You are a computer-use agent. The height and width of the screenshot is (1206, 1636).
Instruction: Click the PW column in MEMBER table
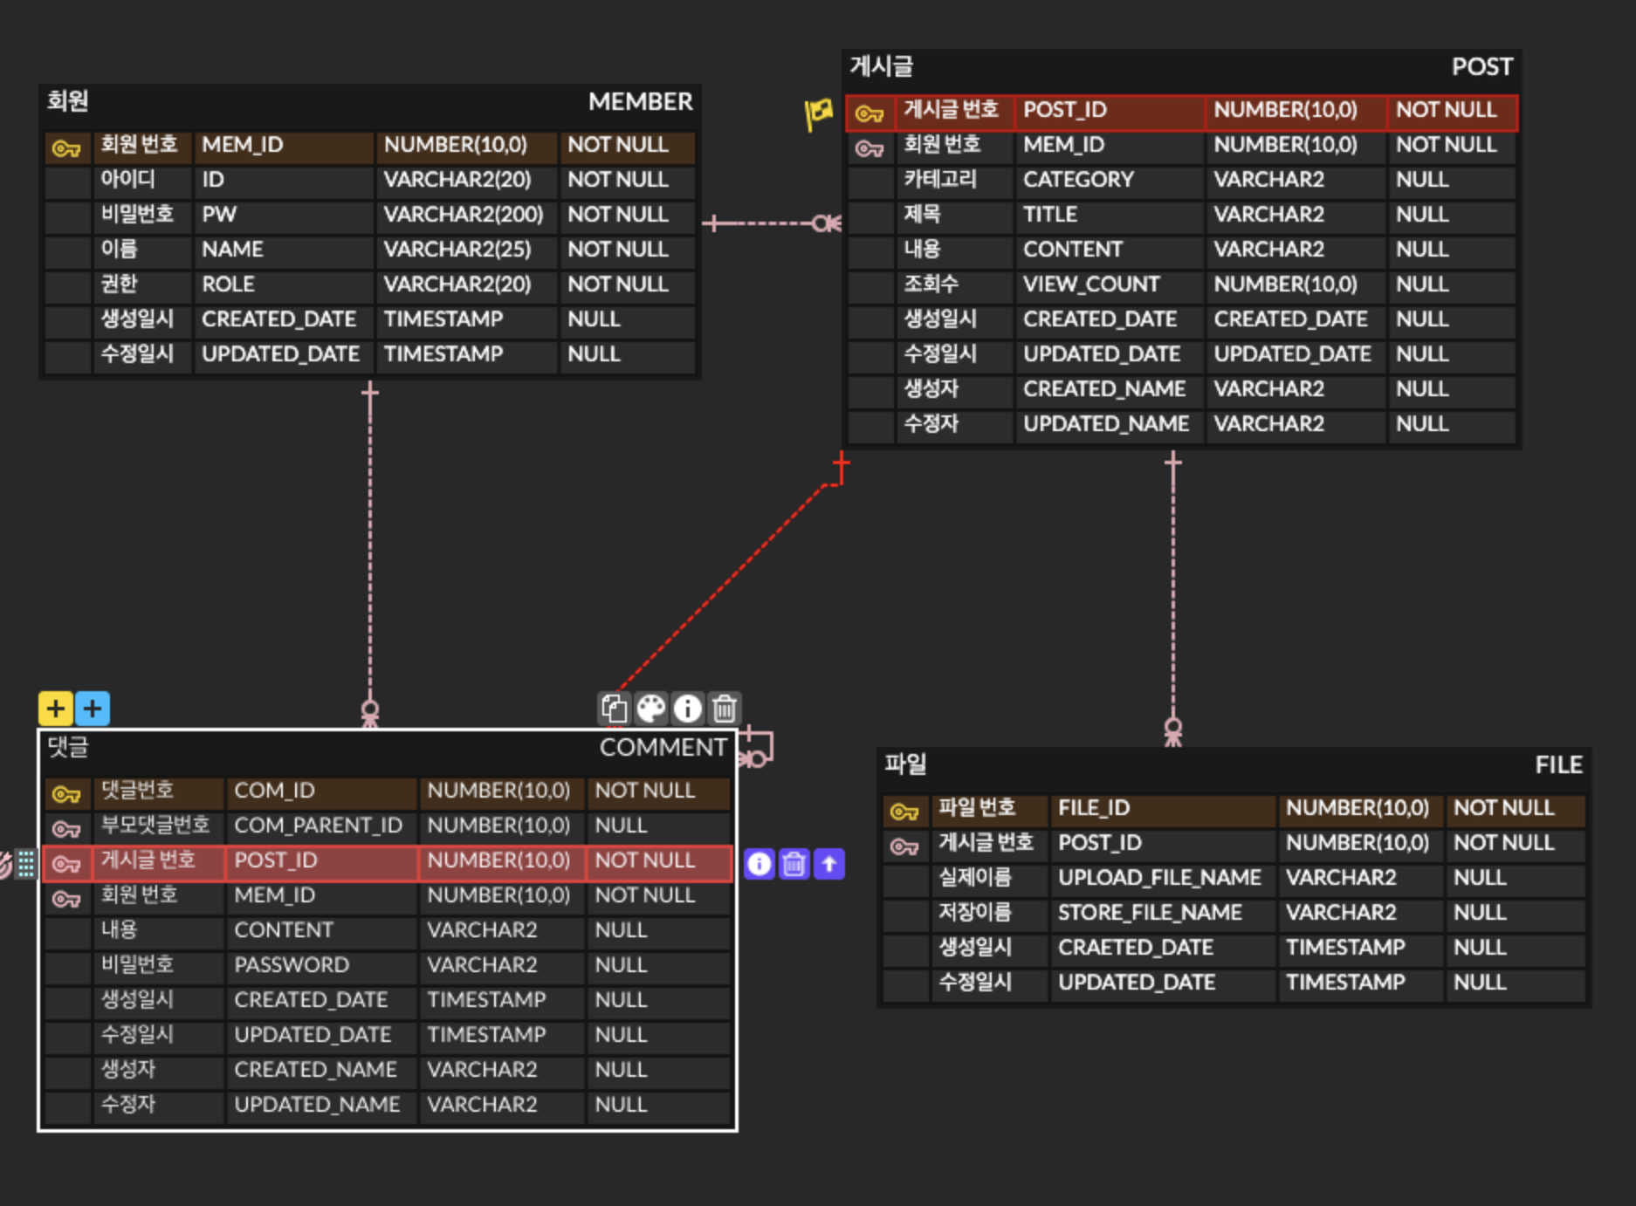[x=219, y=215]
